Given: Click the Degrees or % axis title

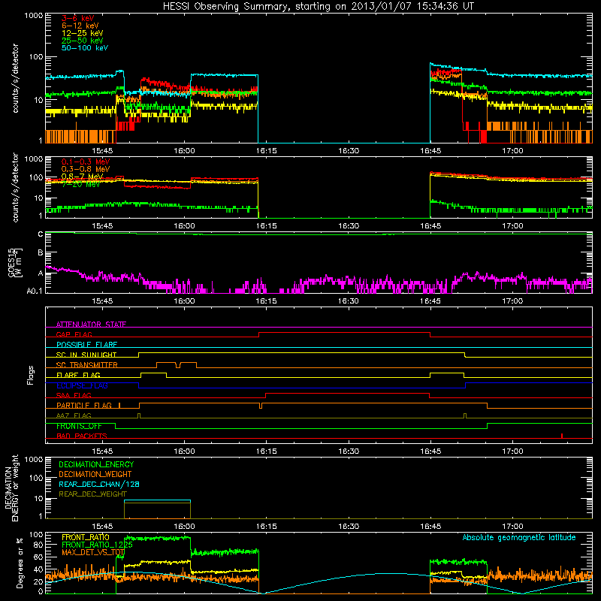Looking at the screenshot, I should pos(20,562).
